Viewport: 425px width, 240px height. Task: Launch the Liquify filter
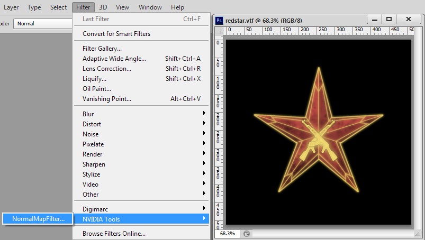141,78
